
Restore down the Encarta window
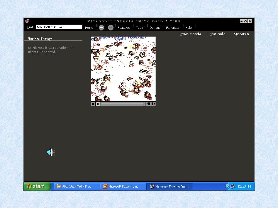click(x=246, y=21)
